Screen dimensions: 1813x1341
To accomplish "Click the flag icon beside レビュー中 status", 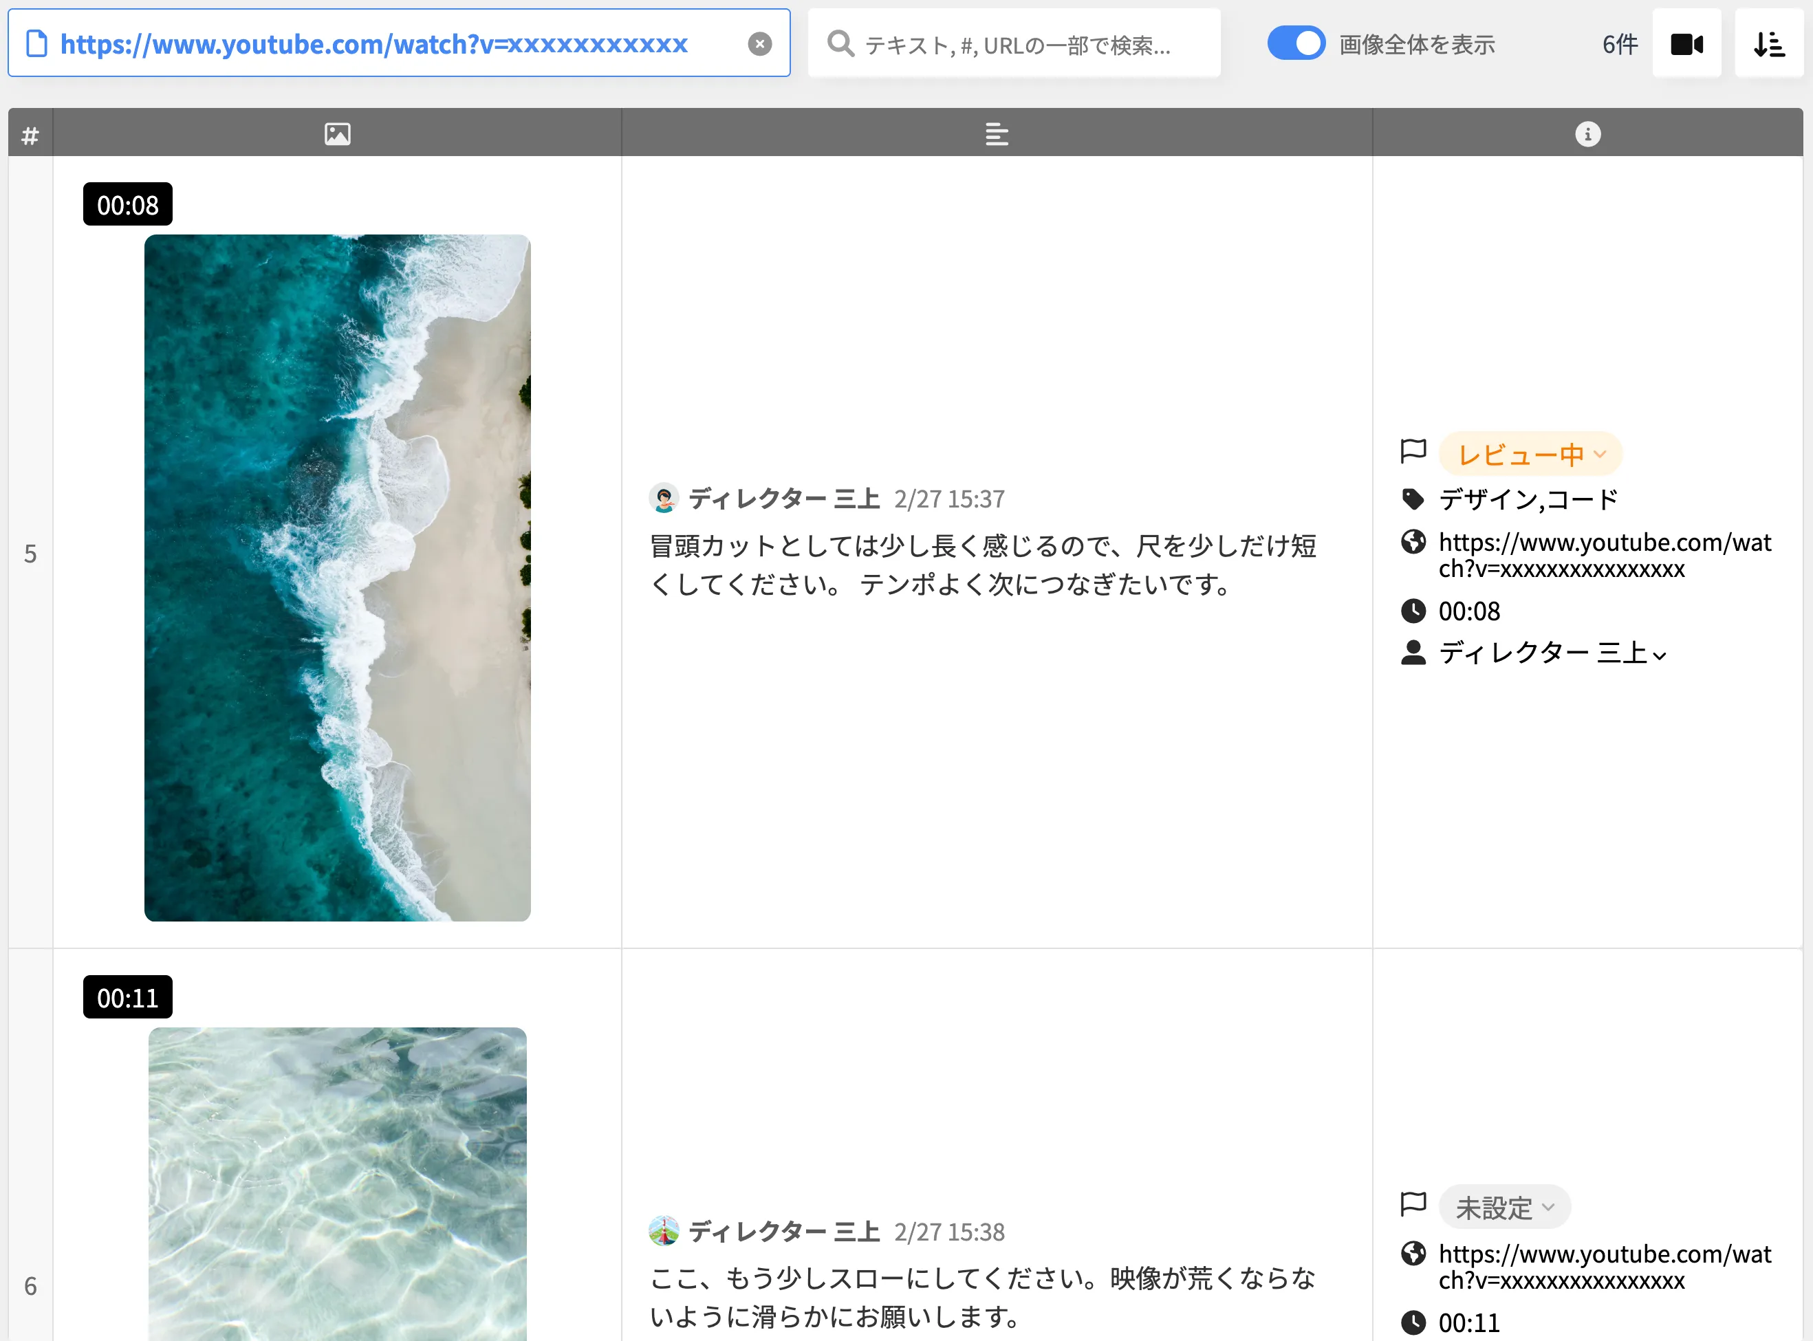I will (x=1413, y=452).
